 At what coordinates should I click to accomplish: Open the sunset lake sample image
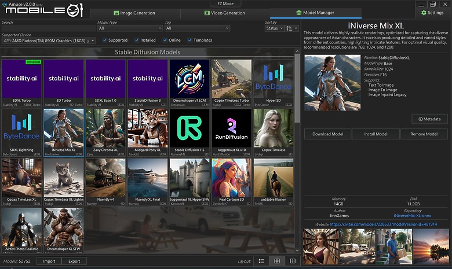431,246
